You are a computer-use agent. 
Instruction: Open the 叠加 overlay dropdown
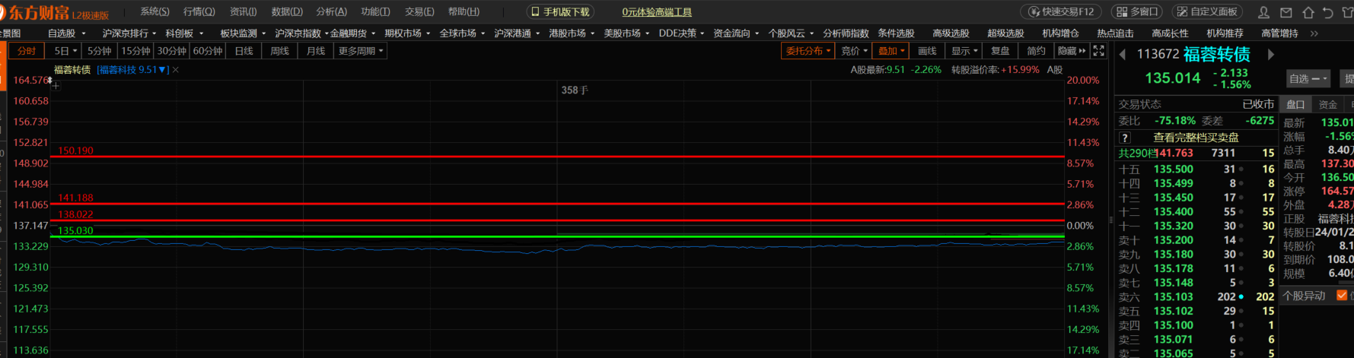[x=891, y=51]
